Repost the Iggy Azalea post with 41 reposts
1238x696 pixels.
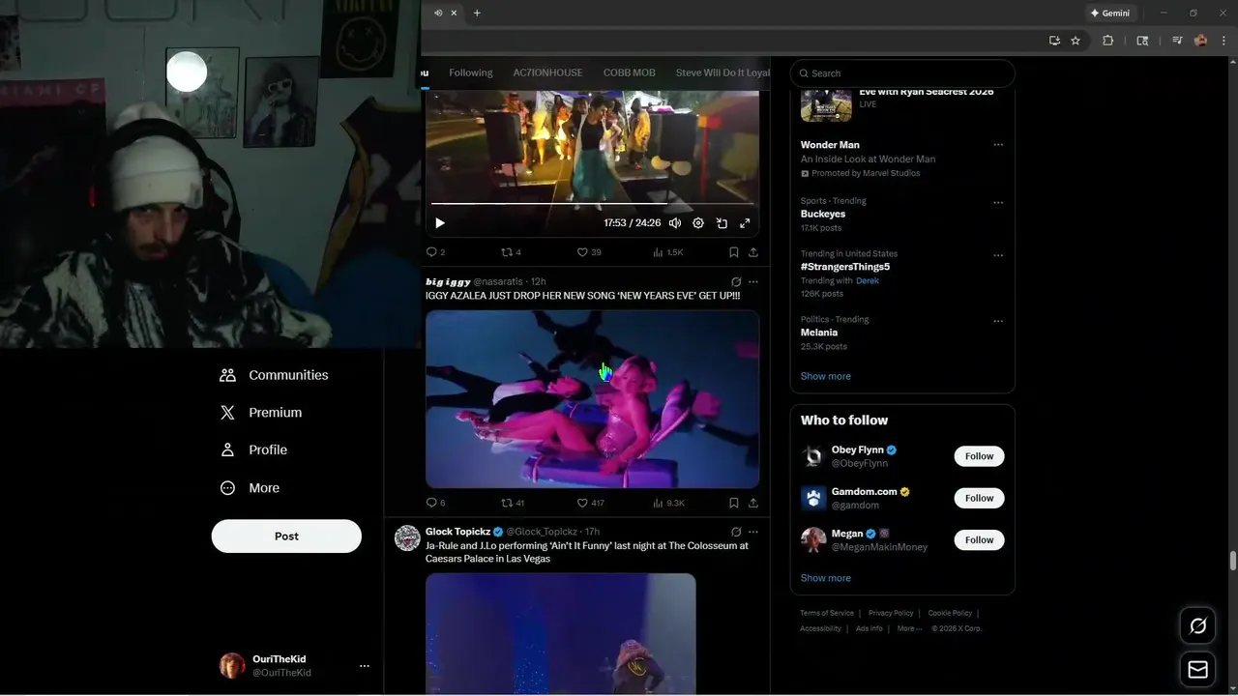(513, 503)
